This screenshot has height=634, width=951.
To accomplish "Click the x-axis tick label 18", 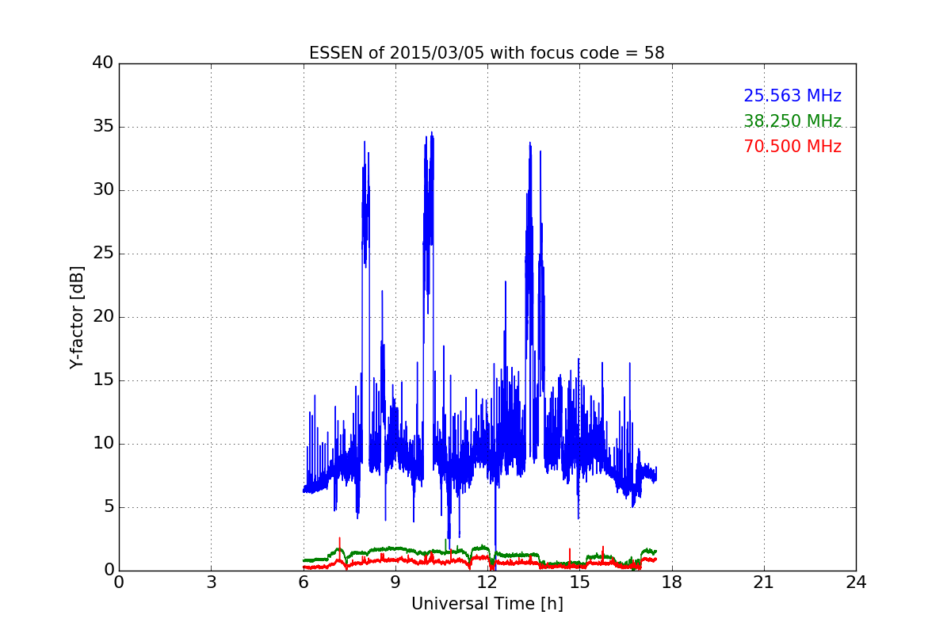I will click(672, 582).
